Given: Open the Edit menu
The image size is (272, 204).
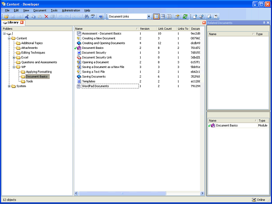Looking at the screenshot, I should click(16, 10).
